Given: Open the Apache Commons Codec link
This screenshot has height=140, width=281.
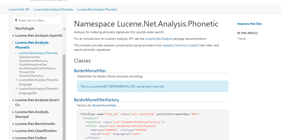Looking at the screenshot, I should coord(180,45).
